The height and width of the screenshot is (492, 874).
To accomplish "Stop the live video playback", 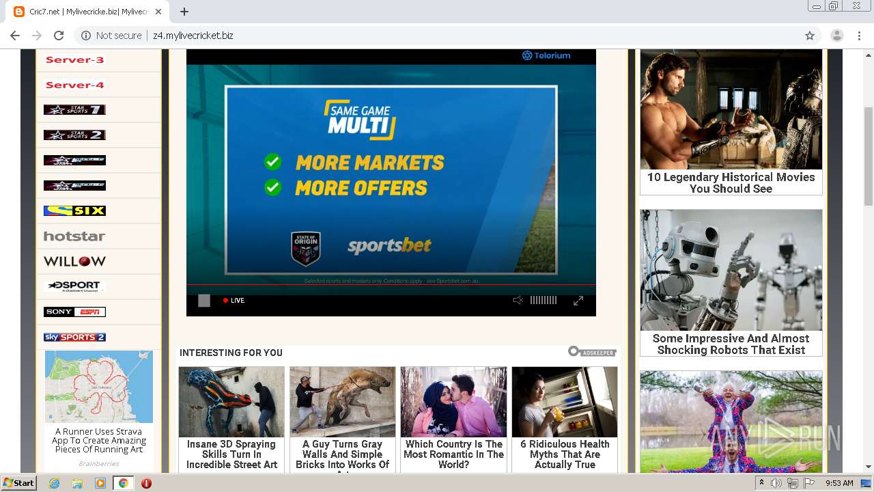I will [204, 301].
